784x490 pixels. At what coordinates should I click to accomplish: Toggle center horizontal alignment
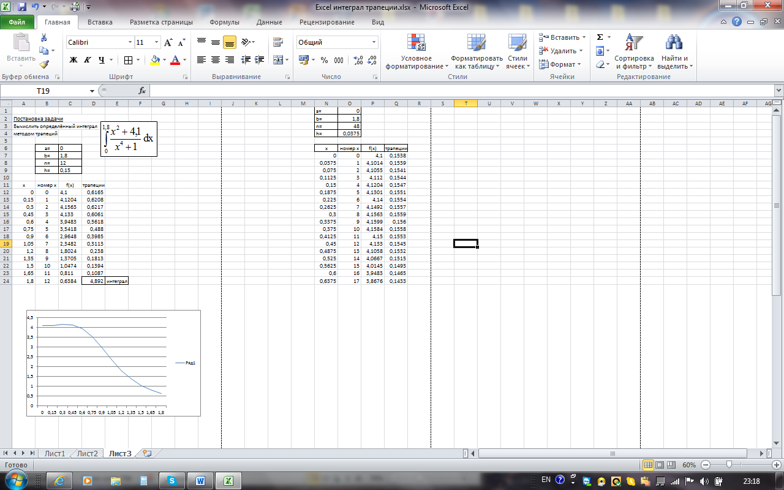[216, 60]
